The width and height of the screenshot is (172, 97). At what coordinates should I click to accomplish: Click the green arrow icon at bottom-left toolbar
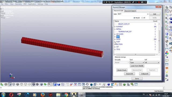tap(2, 84)
